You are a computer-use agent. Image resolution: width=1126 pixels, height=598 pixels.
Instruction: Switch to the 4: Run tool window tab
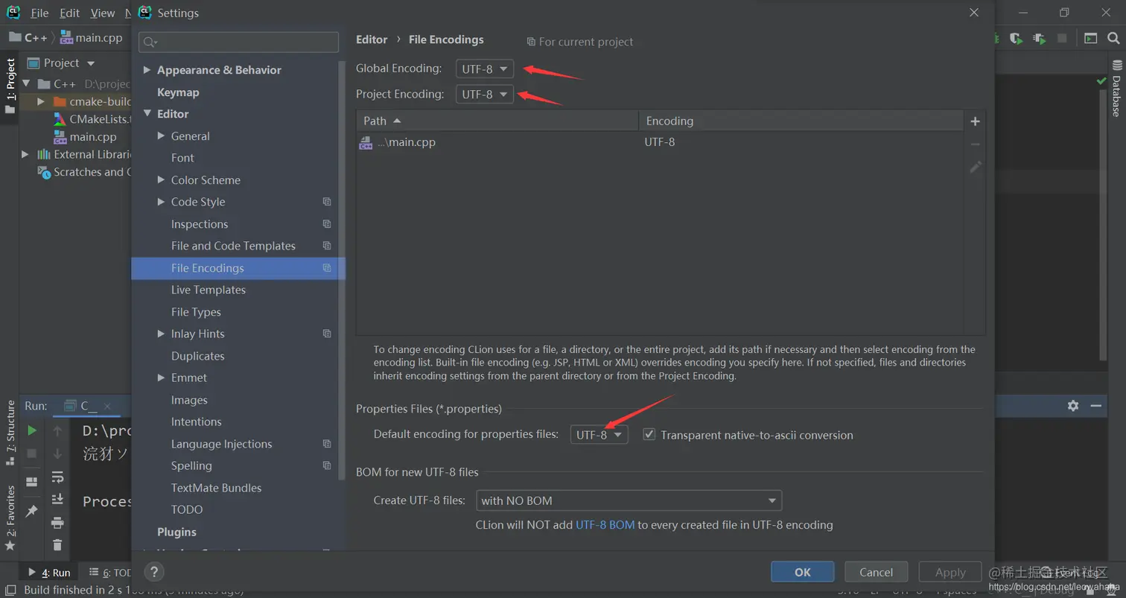[x=48, y=572]
